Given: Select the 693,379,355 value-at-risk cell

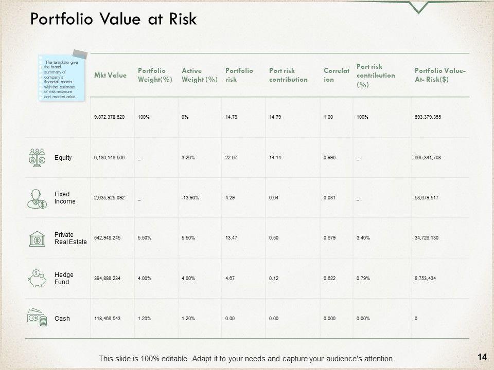Looking at the screenshot, I should coord(427,117).
